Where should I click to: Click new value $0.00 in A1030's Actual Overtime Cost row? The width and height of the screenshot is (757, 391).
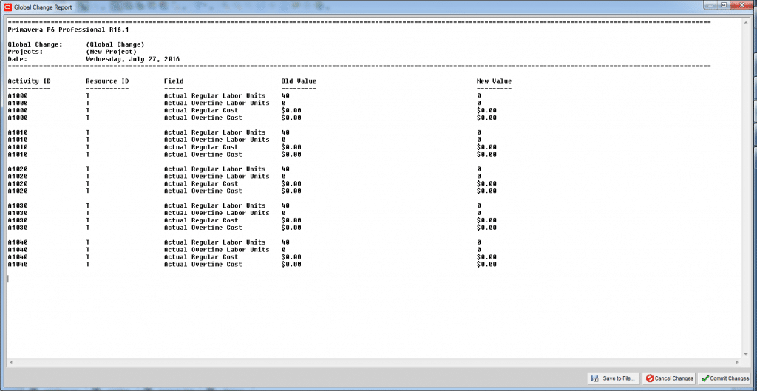(x=486, y=228)
